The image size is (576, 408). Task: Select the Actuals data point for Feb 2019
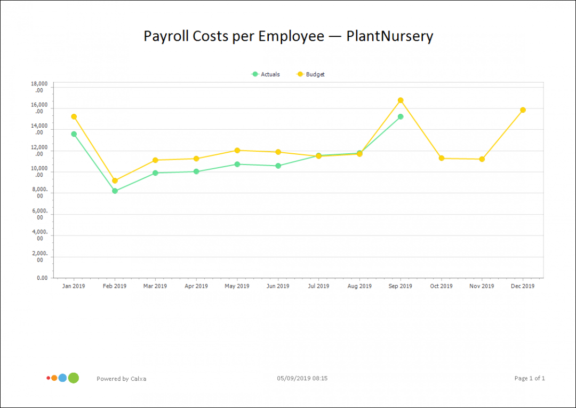pos(114,190)
